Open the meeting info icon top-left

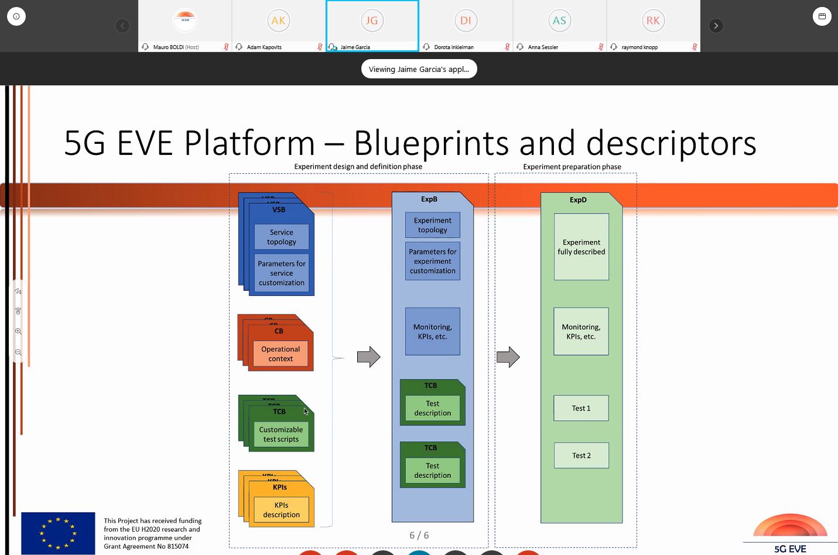click(16, 16)
